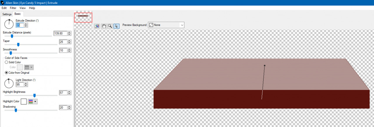Select the Hand pan tool
Screen dimensions: 374x127
point(104,26)
